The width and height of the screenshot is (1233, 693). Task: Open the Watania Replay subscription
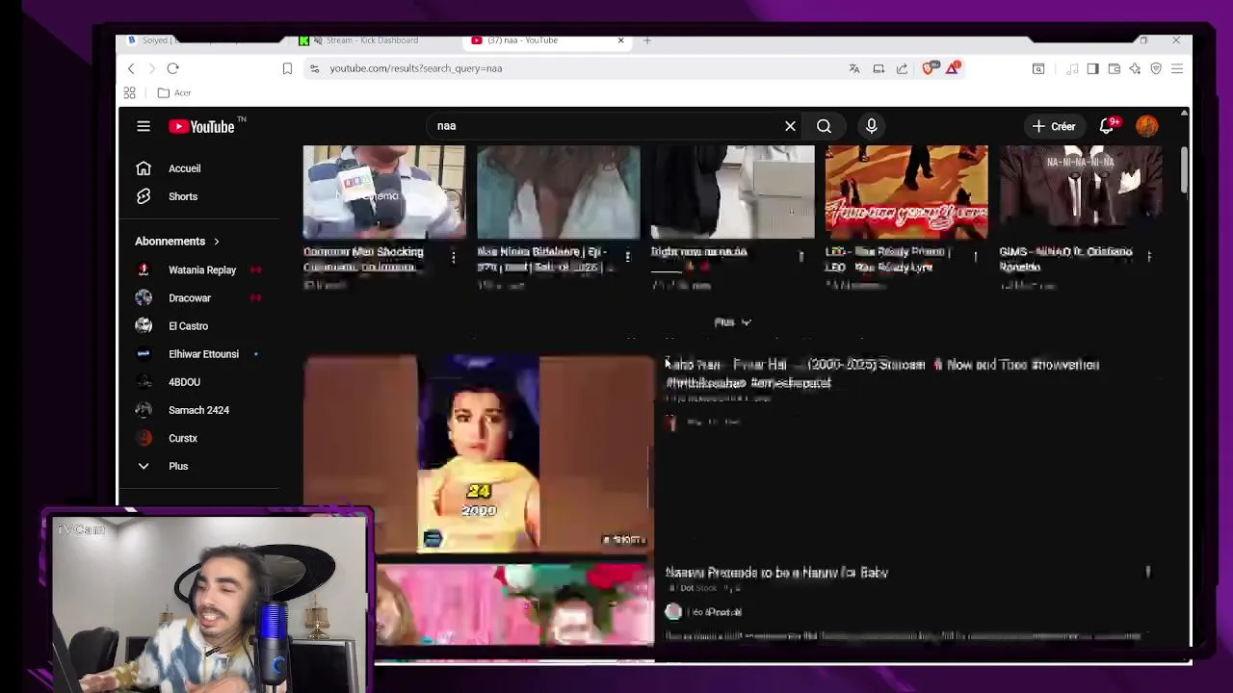click(201, 270)
